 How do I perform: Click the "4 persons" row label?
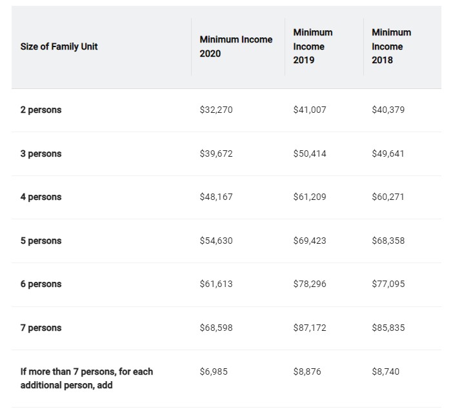click(41, 197)
